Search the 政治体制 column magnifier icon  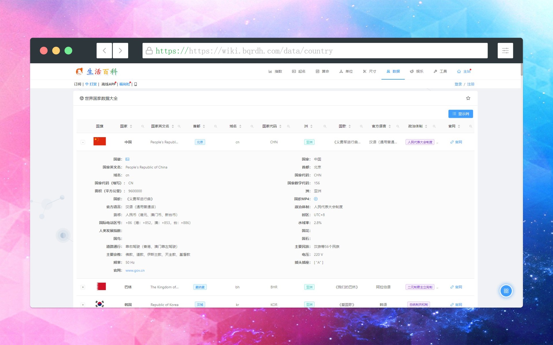point(434,126)
